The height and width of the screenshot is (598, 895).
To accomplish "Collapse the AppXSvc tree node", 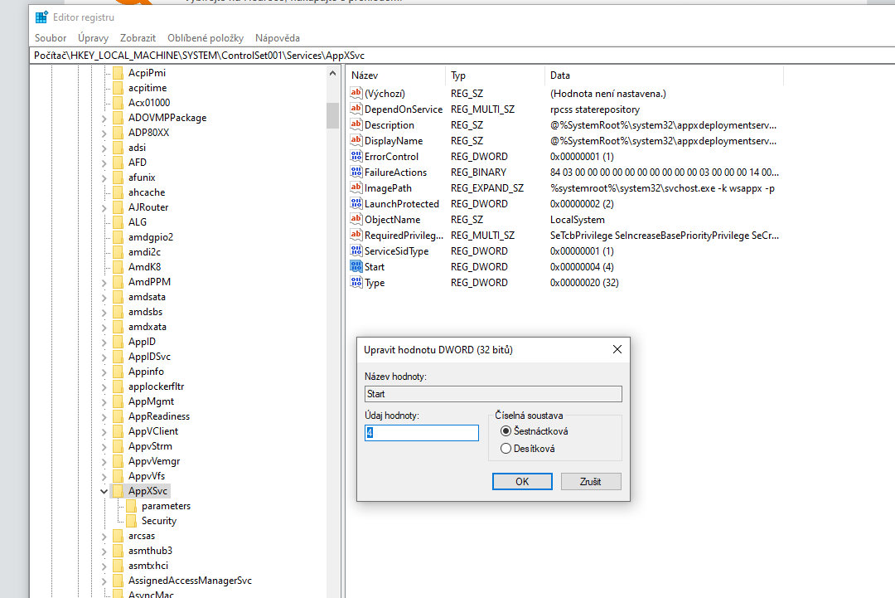I will pos(104,491).
